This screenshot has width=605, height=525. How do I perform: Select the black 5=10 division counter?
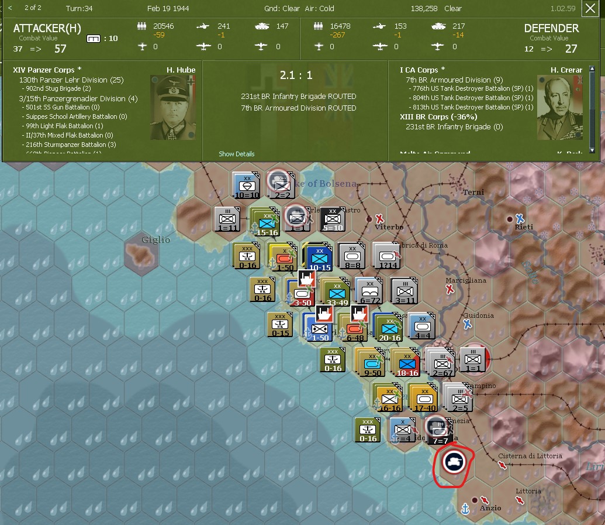(333, 219)
